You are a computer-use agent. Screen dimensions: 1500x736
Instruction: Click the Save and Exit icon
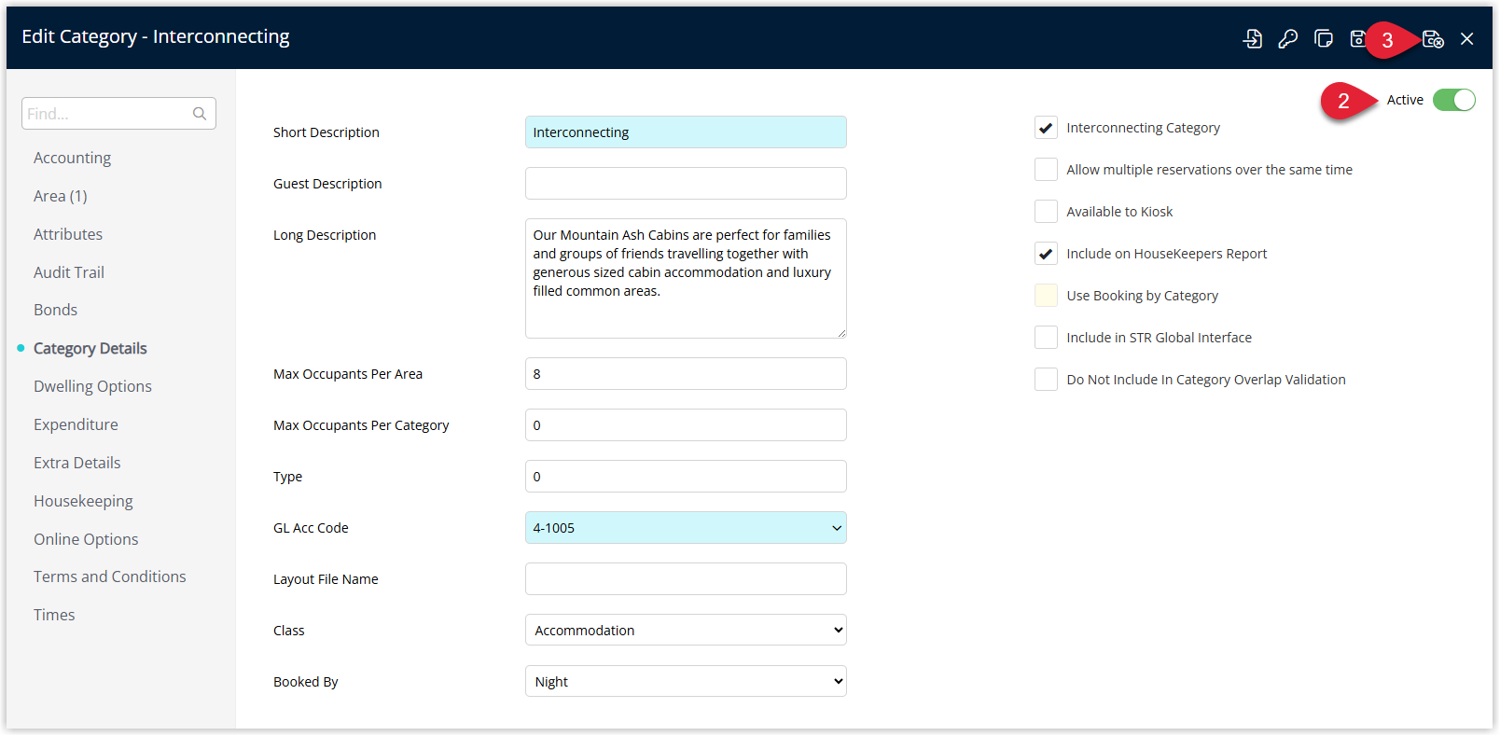[1433, 39]
